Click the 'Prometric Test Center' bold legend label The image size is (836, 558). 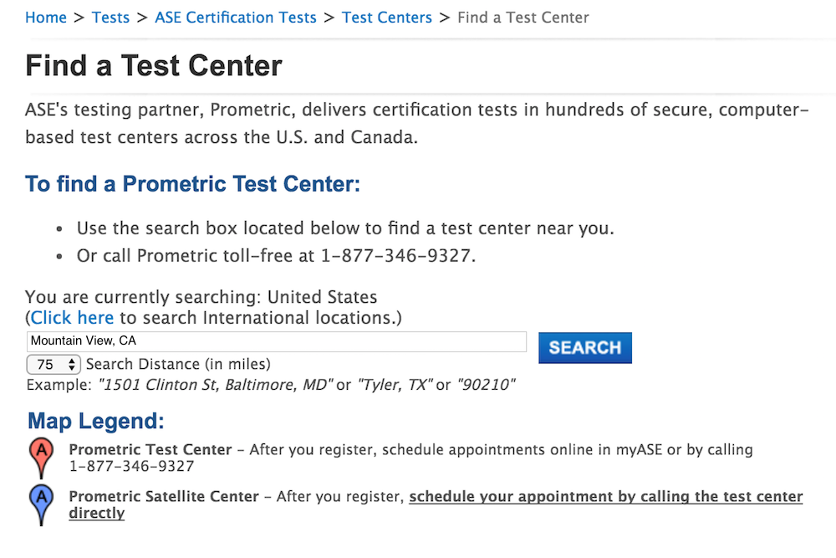[x=150, y=450]
